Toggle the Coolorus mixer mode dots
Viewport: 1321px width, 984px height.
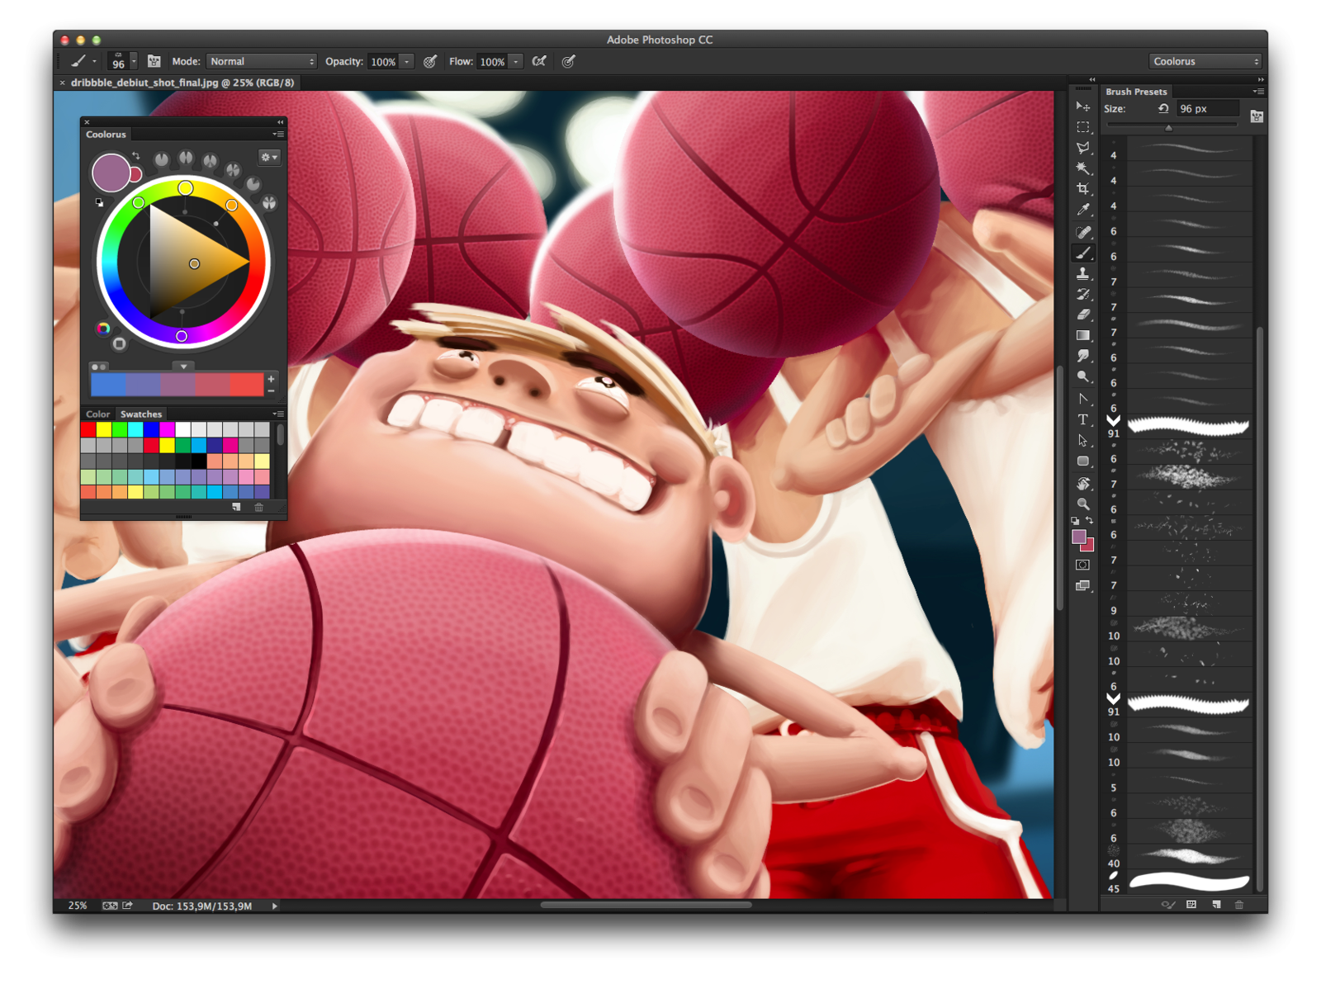(98, 367)
